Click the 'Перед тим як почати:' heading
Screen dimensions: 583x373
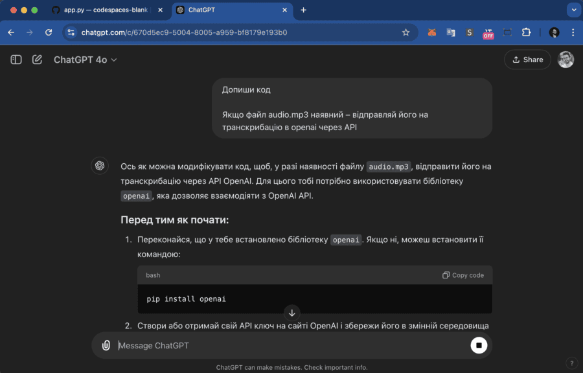point(175,220)
